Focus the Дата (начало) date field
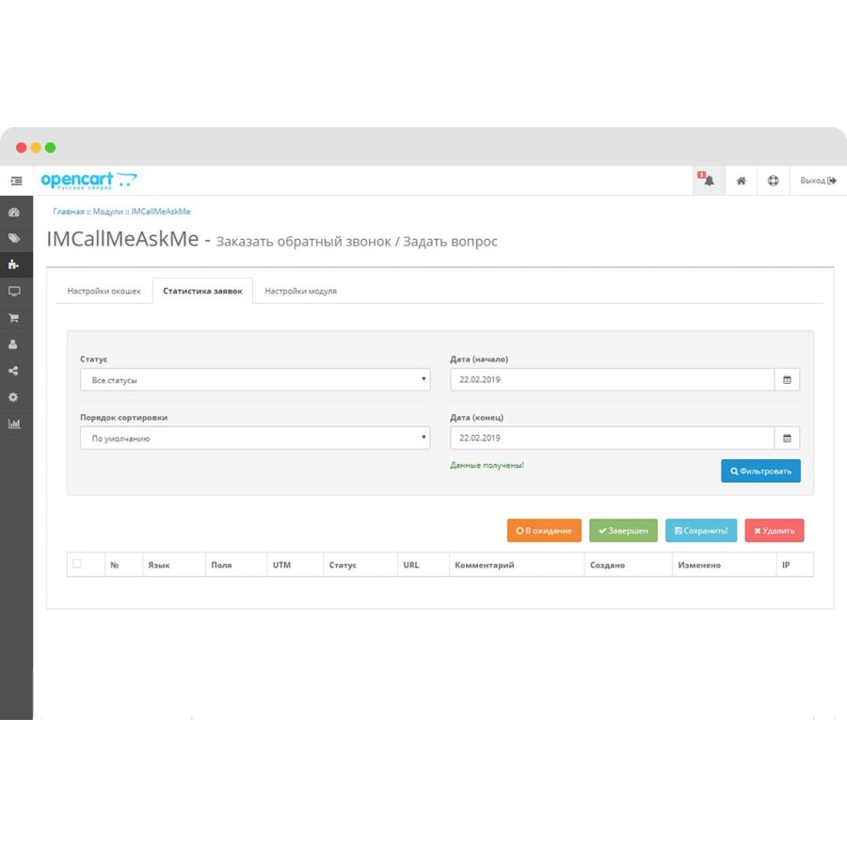 pyautogui.click(x=613, y=380)
